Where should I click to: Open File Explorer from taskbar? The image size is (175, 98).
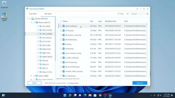pos(90,95)
